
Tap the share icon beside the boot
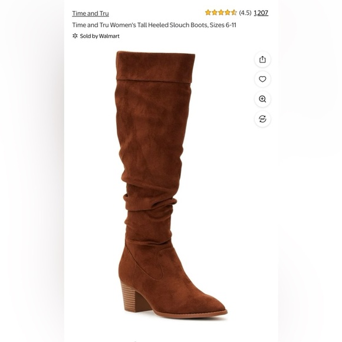262,60
